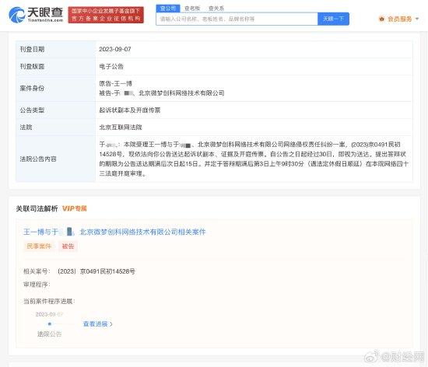Image resolution: width=428 pixels, height=367 pixels.
Task: Expand the 会员服务 dropdown arrow
Action: [417, 19]
